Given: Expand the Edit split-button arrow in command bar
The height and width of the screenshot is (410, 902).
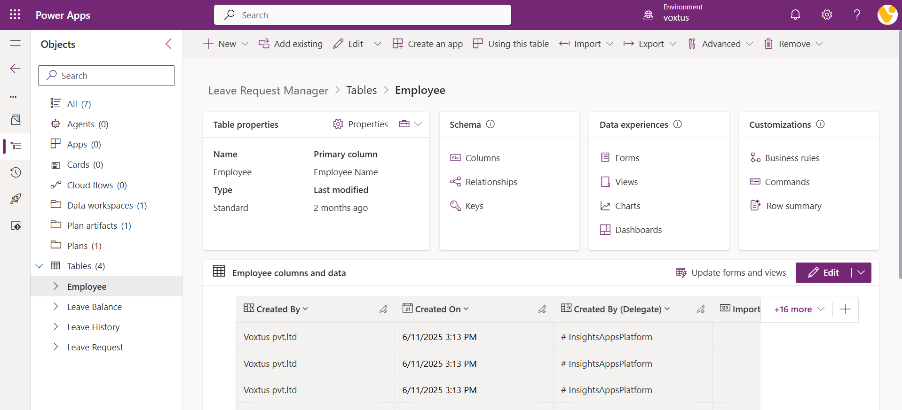Looking at the screenshot, I should pos(377,44).
